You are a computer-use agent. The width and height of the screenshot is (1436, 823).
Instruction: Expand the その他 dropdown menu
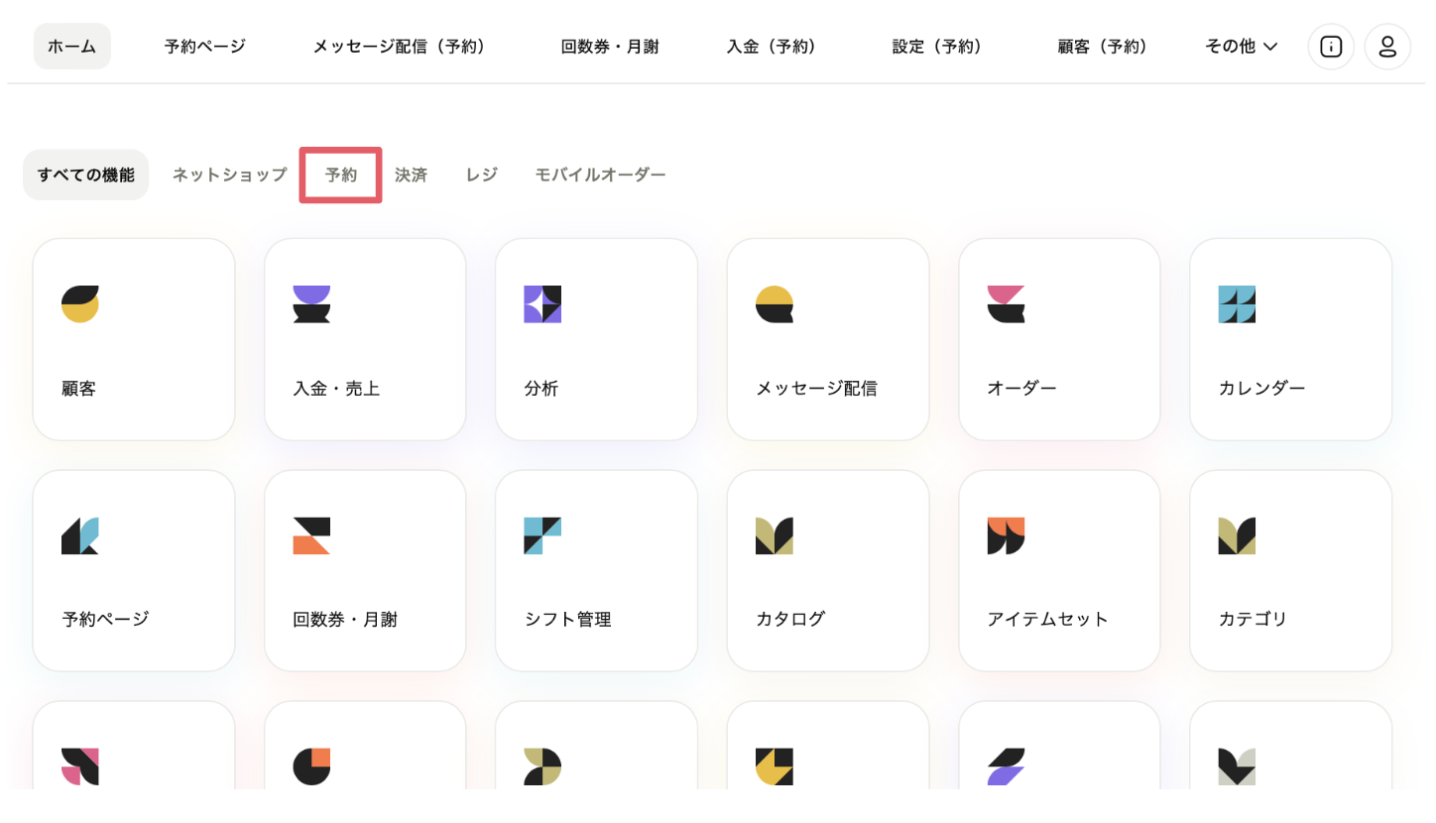1241,47
